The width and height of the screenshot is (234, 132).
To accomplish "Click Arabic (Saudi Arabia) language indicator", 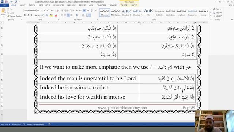I will pyautogui.click(x=35, y=124).
